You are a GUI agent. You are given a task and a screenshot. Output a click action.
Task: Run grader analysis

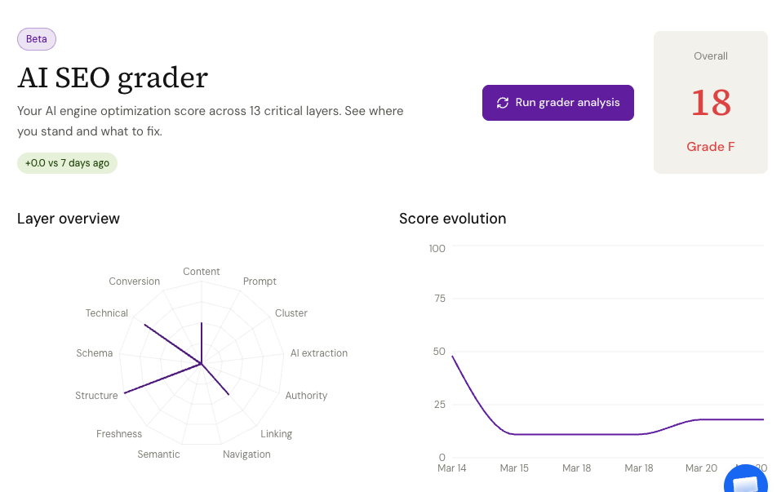point(557,103)
